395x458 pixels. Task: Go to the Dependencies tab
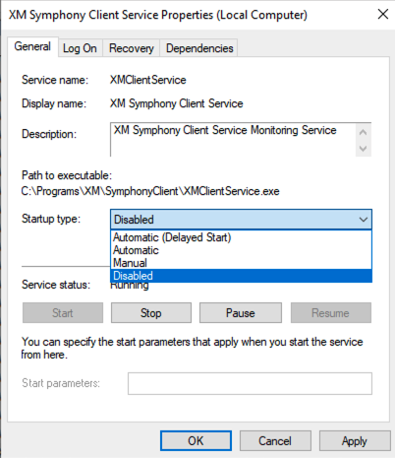point(199,48)
